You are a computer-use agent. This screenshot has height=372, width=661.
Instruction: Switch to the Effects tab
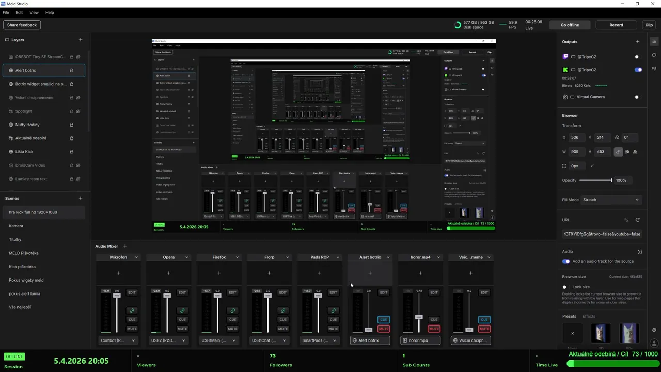click(589, 316)
